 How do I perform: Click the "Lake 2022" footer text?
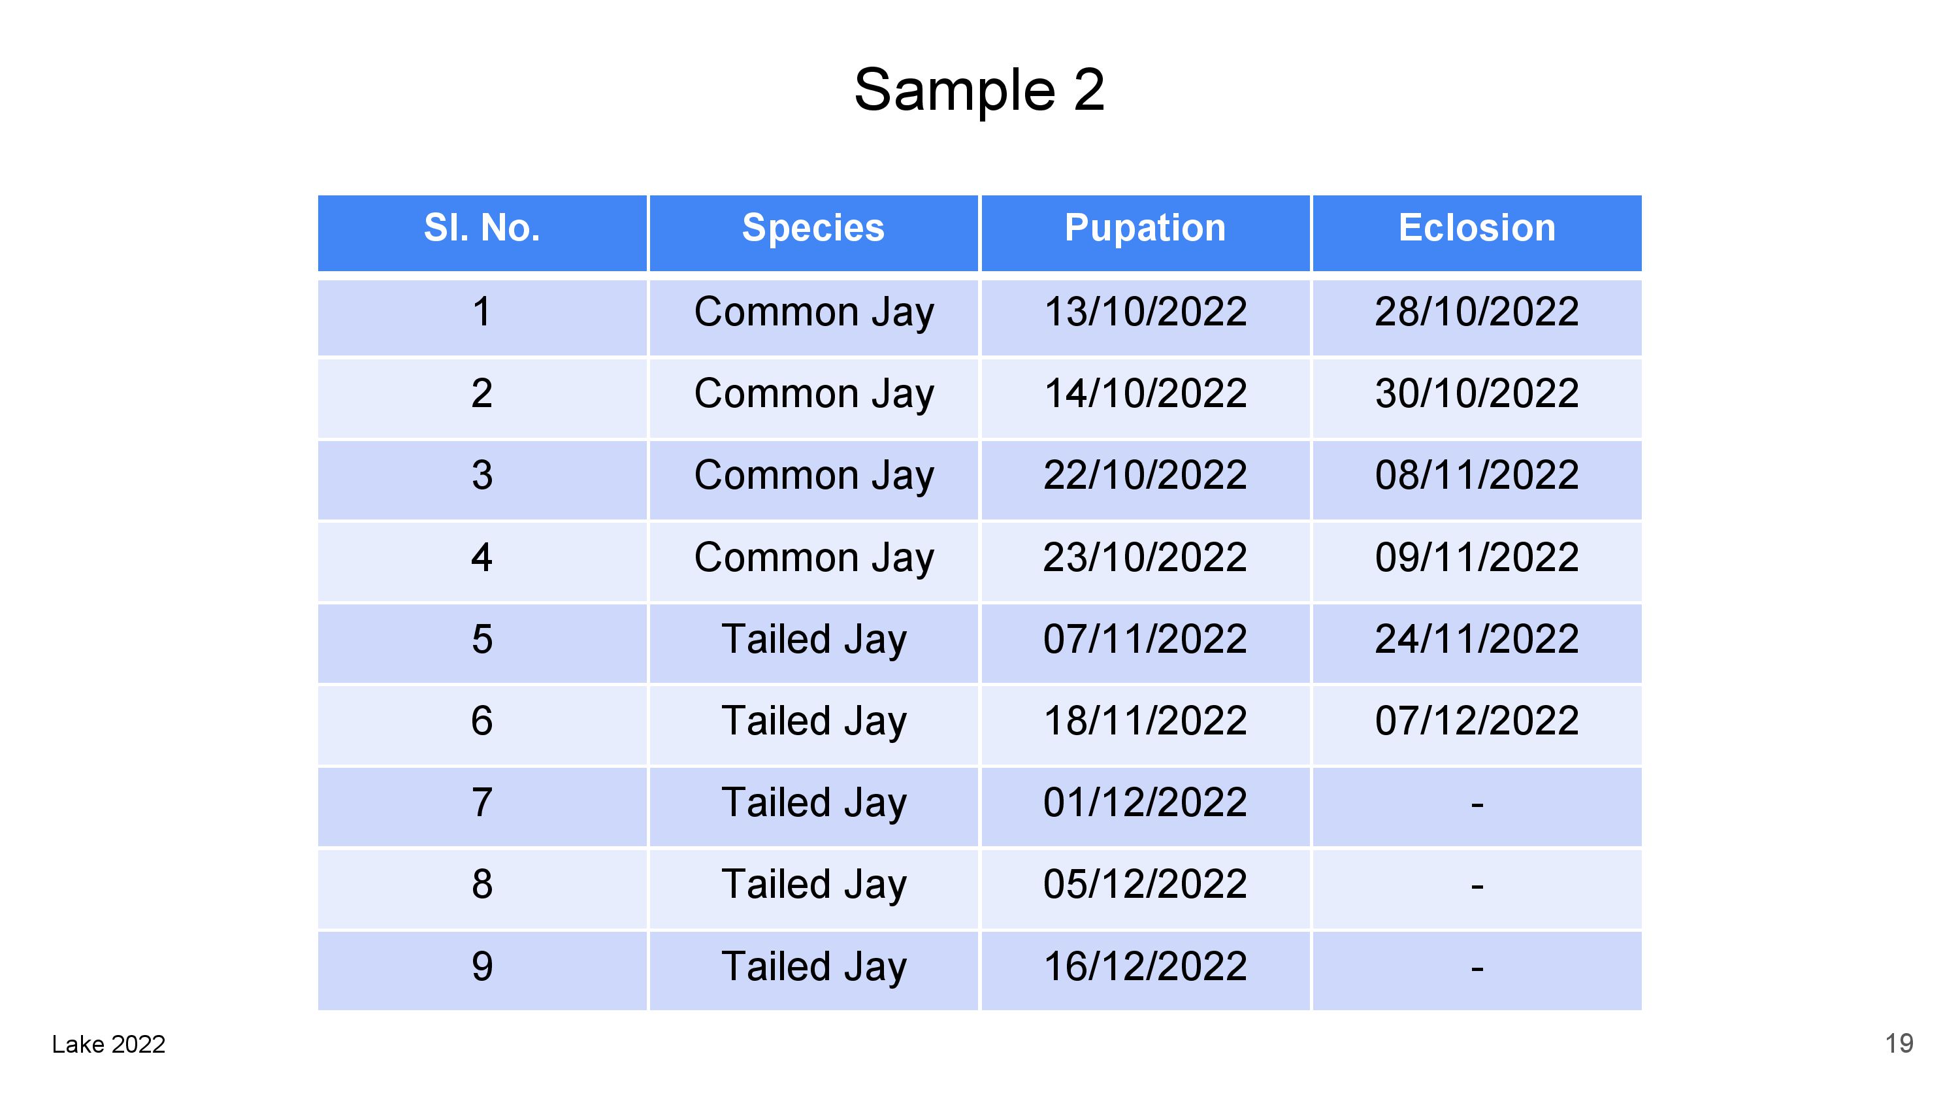[109, 1044]
